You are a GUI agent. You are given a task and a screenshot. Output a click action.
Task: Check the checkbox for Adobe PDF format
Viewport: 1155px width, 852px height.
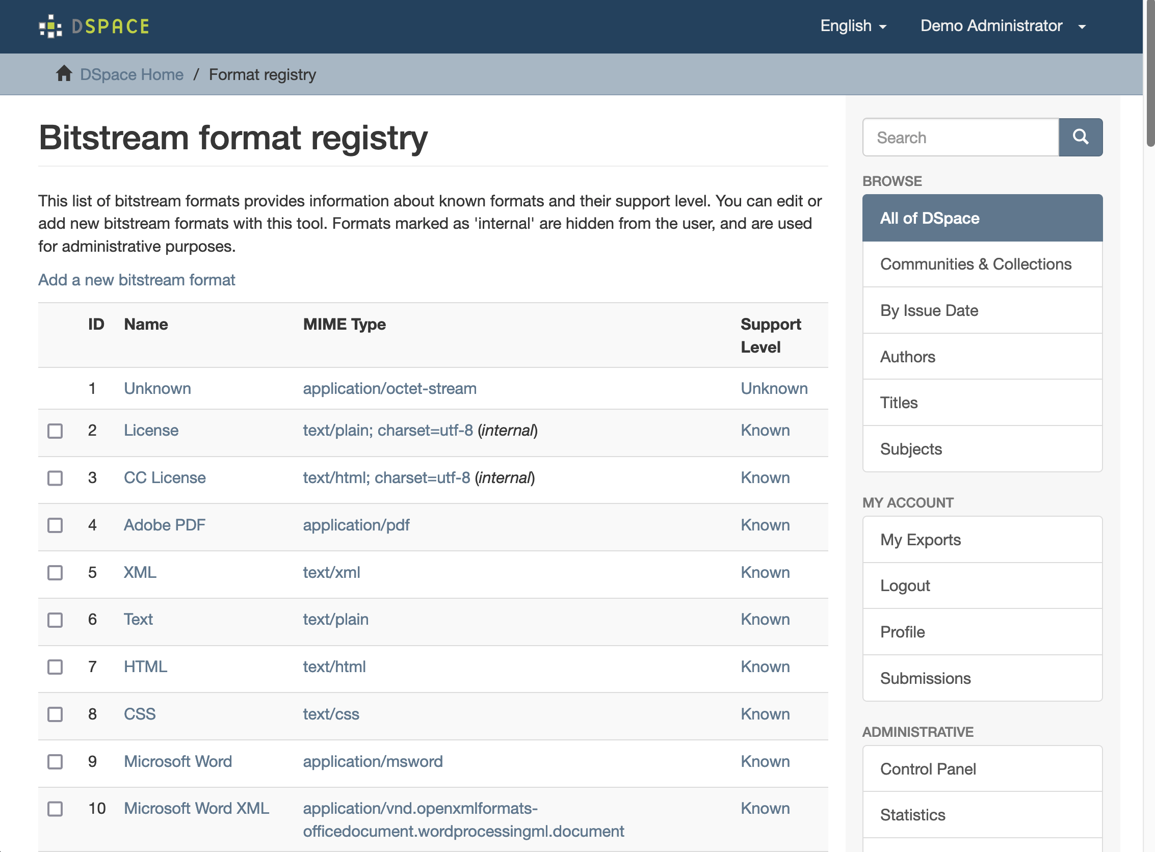55,525
